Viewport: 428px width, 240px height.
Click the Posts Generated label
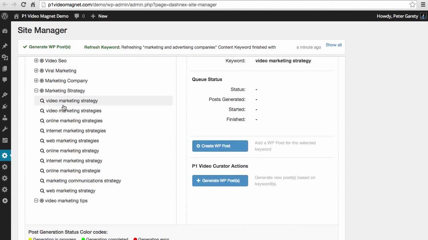point(227,99)
